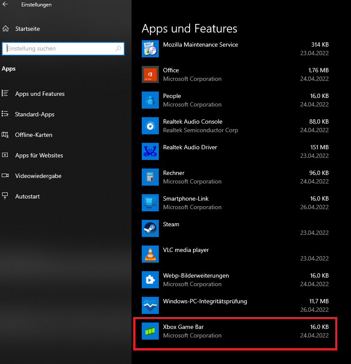Select the Mozilla Maintenance Service entry name
This screenshot has width=351, height=364.
point(200,44)
